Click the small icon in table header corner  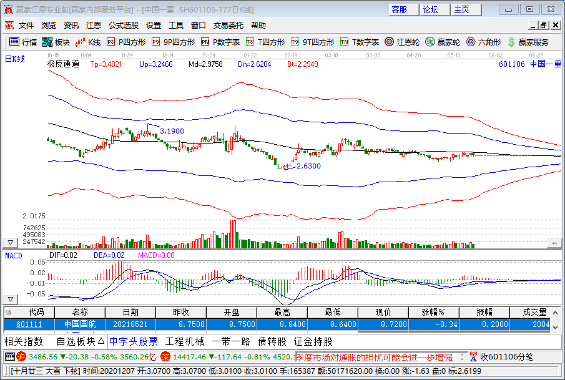click(9, 312)
